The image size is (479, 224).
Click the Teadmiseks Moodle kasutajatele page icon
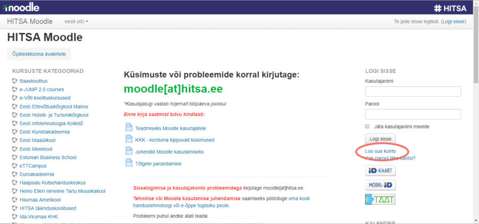129,127
